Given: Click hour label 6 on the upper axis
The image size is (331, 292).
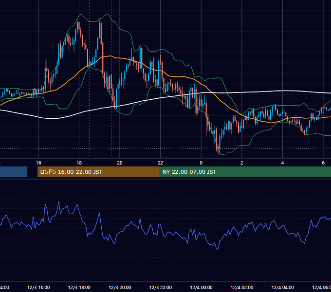Looking at the screenshot, I should tap(323, 163).
